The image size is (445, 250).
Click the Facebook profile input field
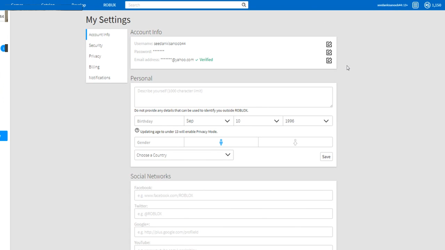(x=233, y=195)
